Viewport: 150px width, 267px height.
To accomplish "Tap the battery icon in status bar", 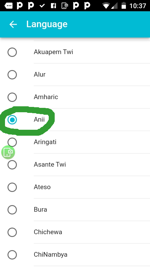I will [x=124, y=5].
